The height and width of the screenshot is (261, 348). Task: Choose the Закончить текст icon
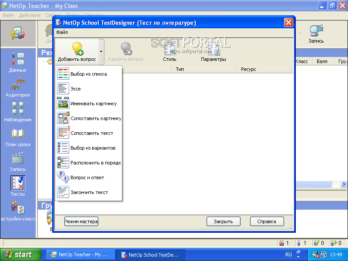coord(63,192)
